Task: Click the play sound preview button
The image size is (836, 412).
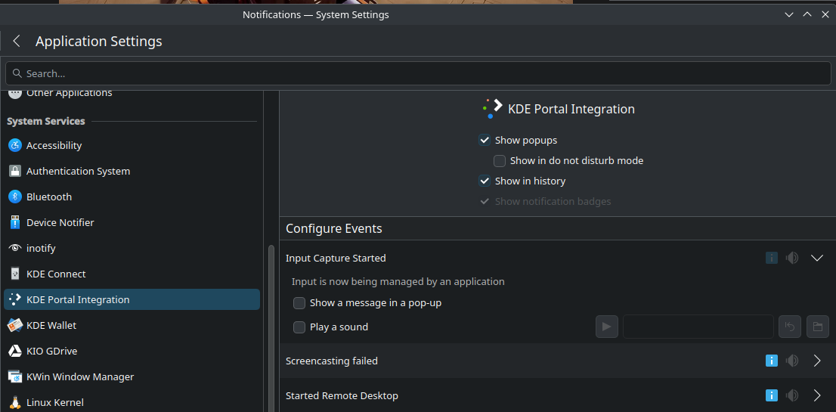Action: pyautogui.click(x=606, y=327)
